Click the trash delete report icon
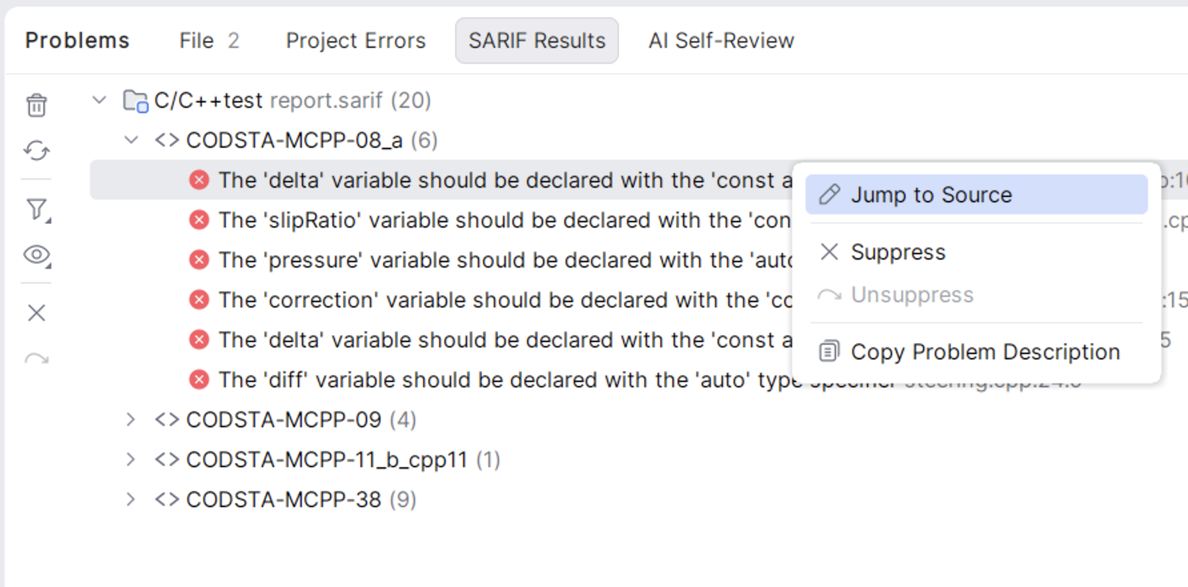The height and width of the screenshot is (587, 1188). (37, 105)
